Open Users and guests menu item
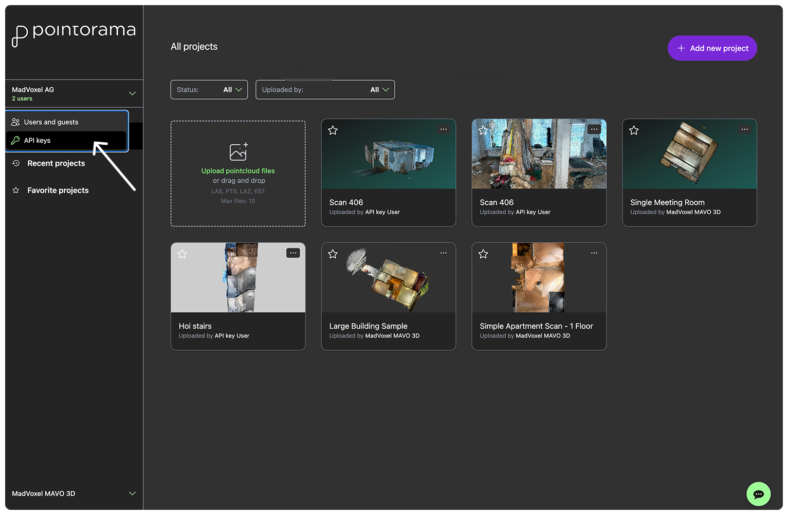 coord(51,122)
